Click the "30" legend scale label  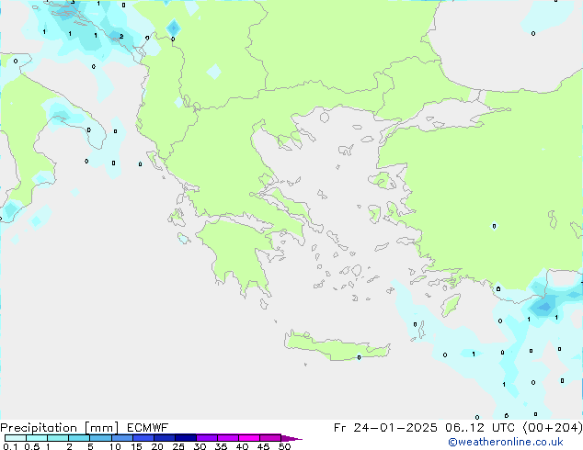pyautogui.click(x=200, y=446)
